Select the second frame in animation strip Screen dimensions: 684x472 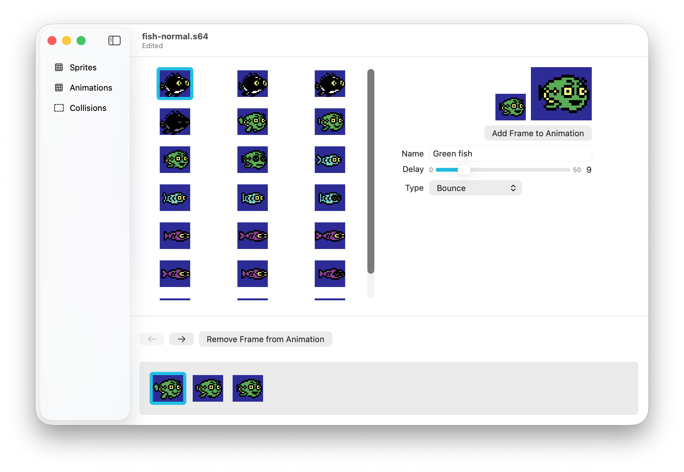click(x=208, y=388)
